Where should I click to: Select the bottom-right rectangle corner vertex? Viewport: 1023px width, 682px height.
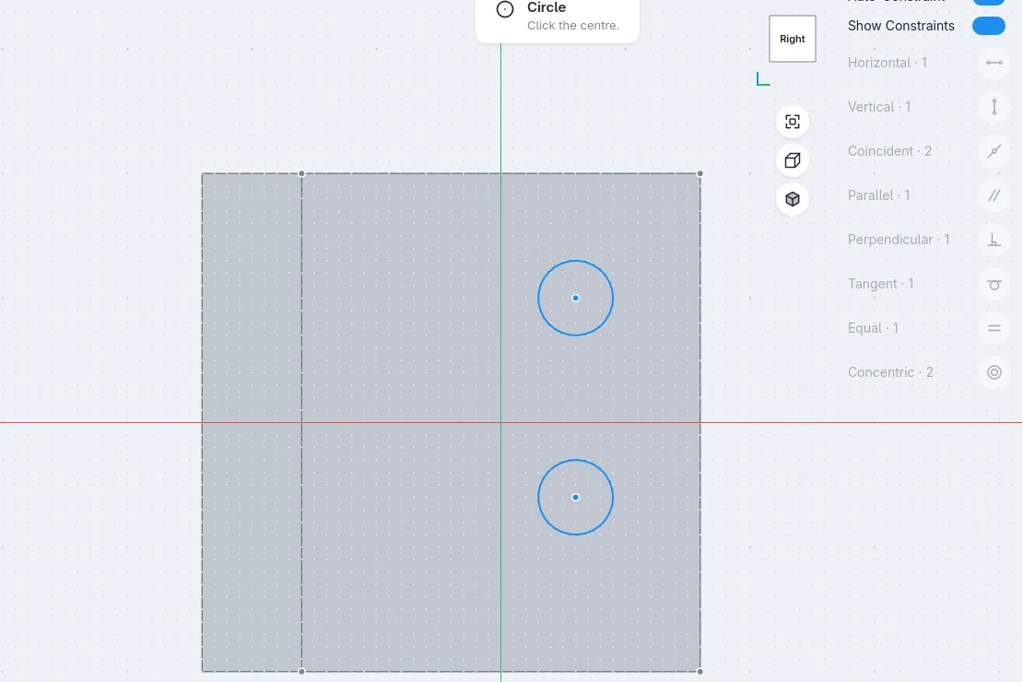(x=700, y=672)
